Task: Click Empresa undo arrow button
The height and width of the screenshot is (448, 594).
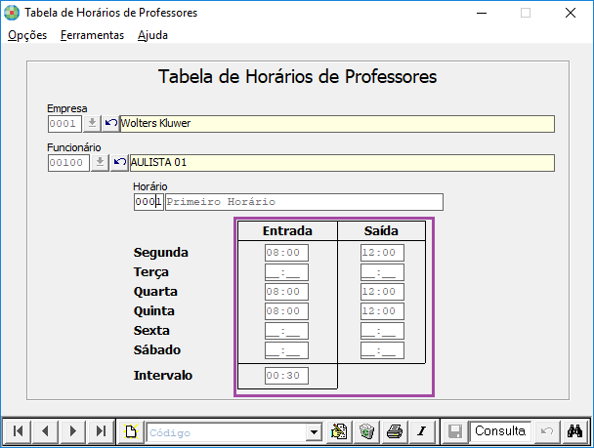Action: point(110,124)
